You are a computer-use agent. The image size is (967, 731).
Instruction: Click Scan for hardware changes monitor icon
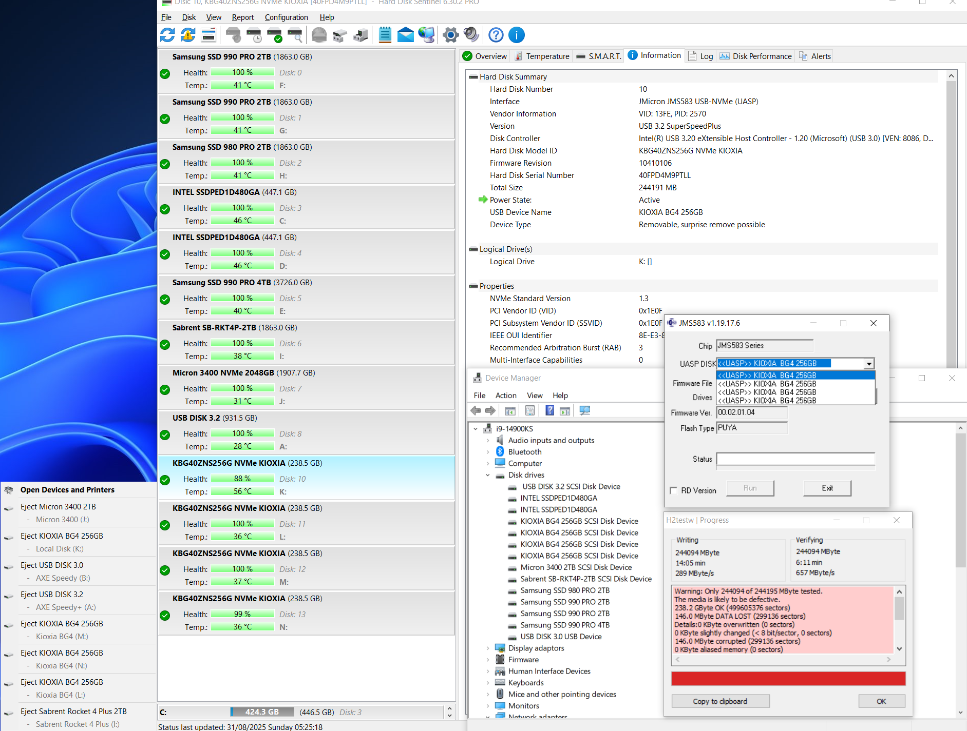coord(584,410)
